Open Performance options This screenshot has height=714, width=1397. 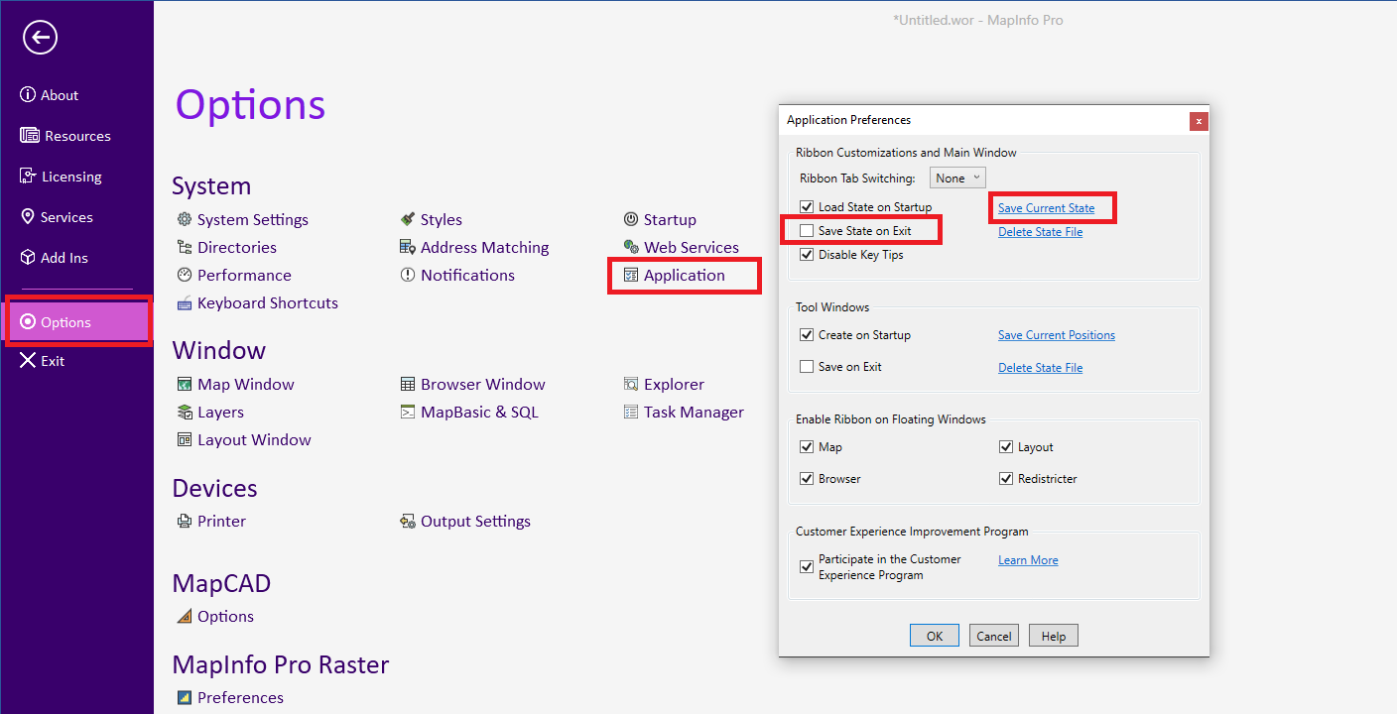(x=234, y=275)
